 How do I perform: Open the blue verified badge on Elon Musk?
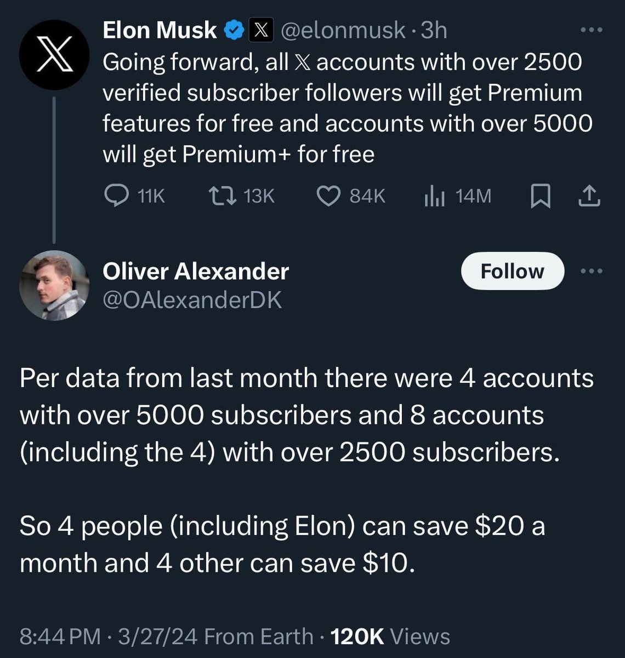coord(235,31)
